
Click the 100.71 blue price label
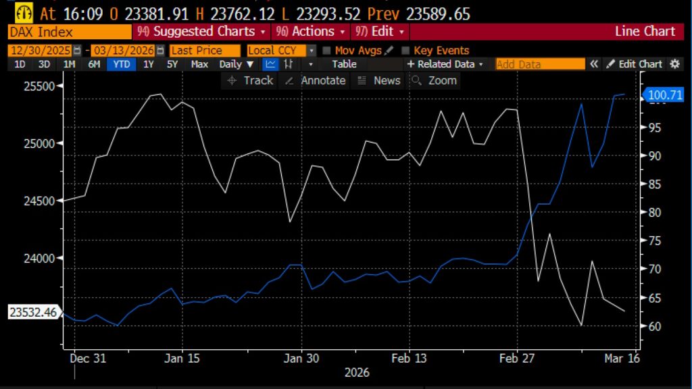click(x=665, y=95)
